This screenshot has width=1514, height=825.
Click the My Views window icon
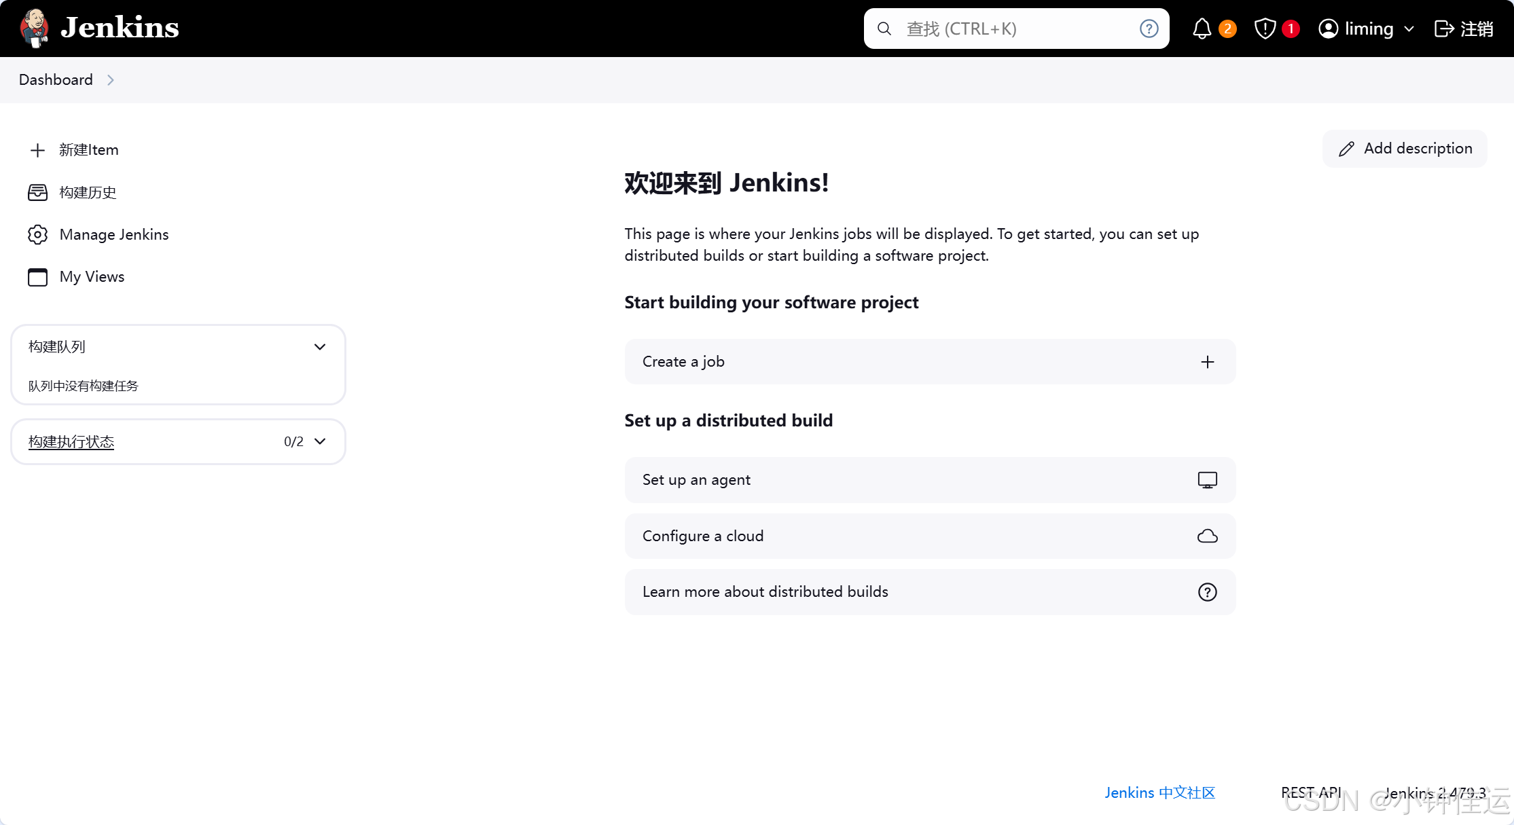point(37,277)
